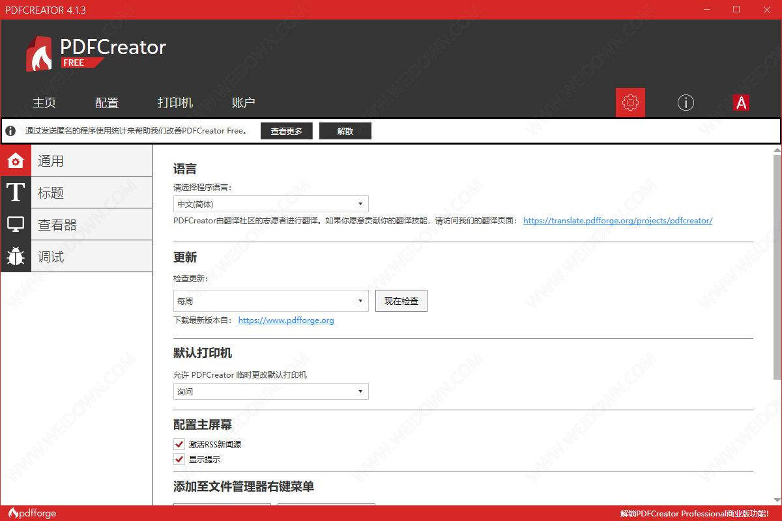Go to the 主页 tab
782x521 pixels.
[44, 103]
